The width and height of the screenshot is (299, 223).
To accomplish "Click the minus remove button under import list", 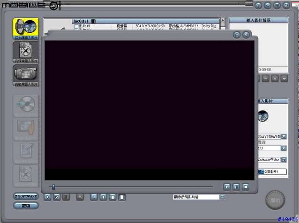I will (x=266, y=79).
